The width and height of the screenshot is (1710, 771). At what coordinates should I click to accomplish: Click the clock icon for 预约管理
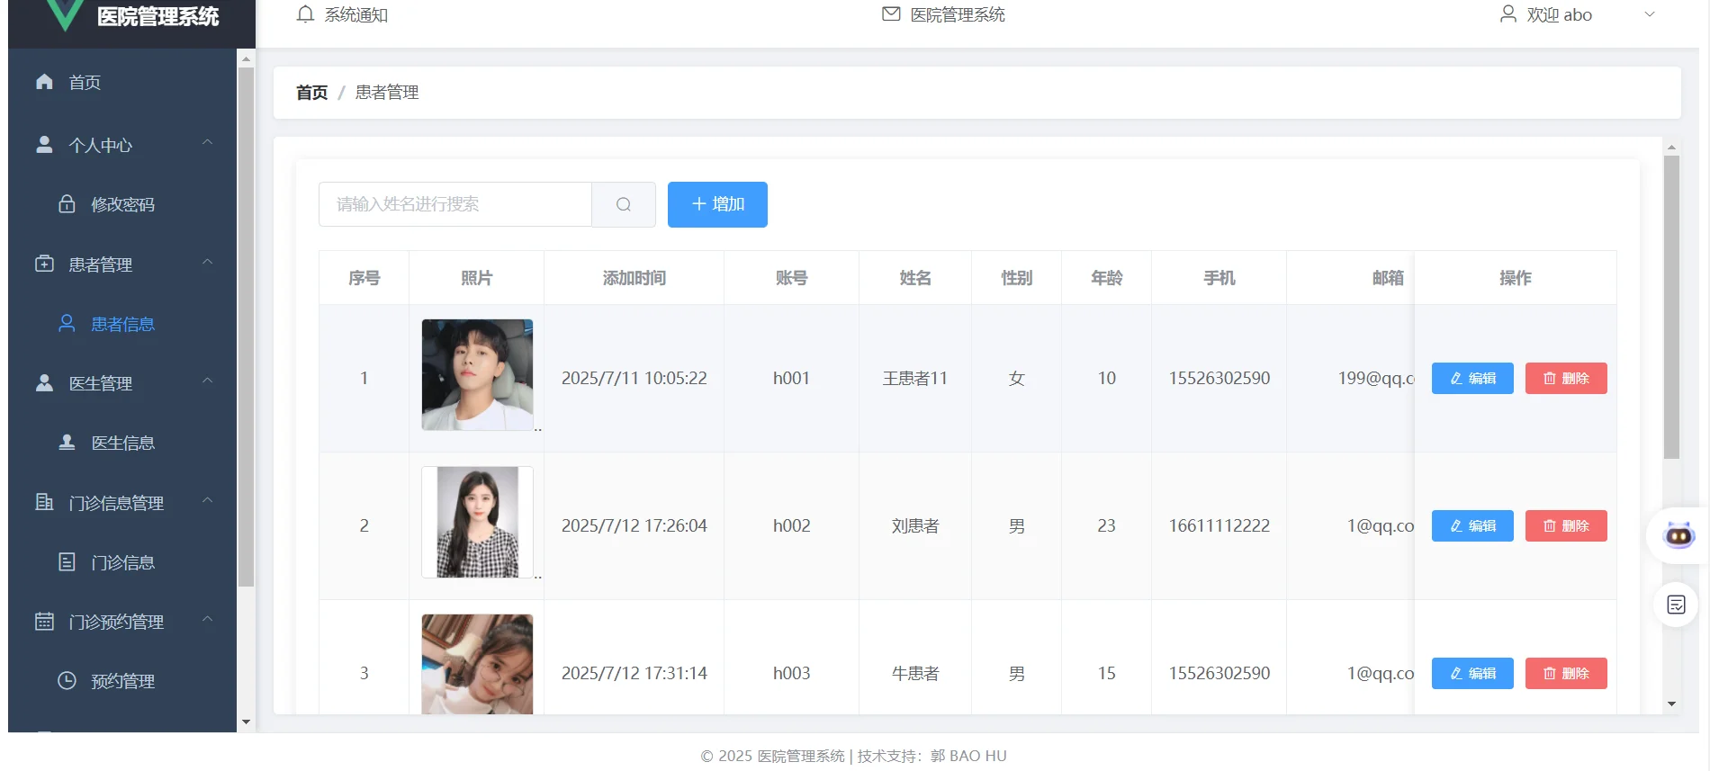[67, 681]
